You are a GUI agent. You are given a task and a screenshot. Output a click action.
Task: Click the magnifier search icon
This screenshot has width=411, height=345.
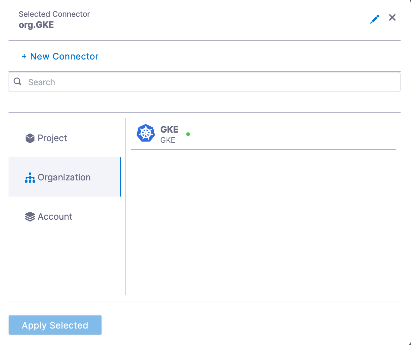(x=17, y=82)
